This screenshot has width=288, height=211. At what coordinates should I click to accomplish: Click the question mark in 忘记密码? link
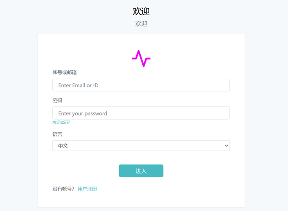(x=69, y=122)
